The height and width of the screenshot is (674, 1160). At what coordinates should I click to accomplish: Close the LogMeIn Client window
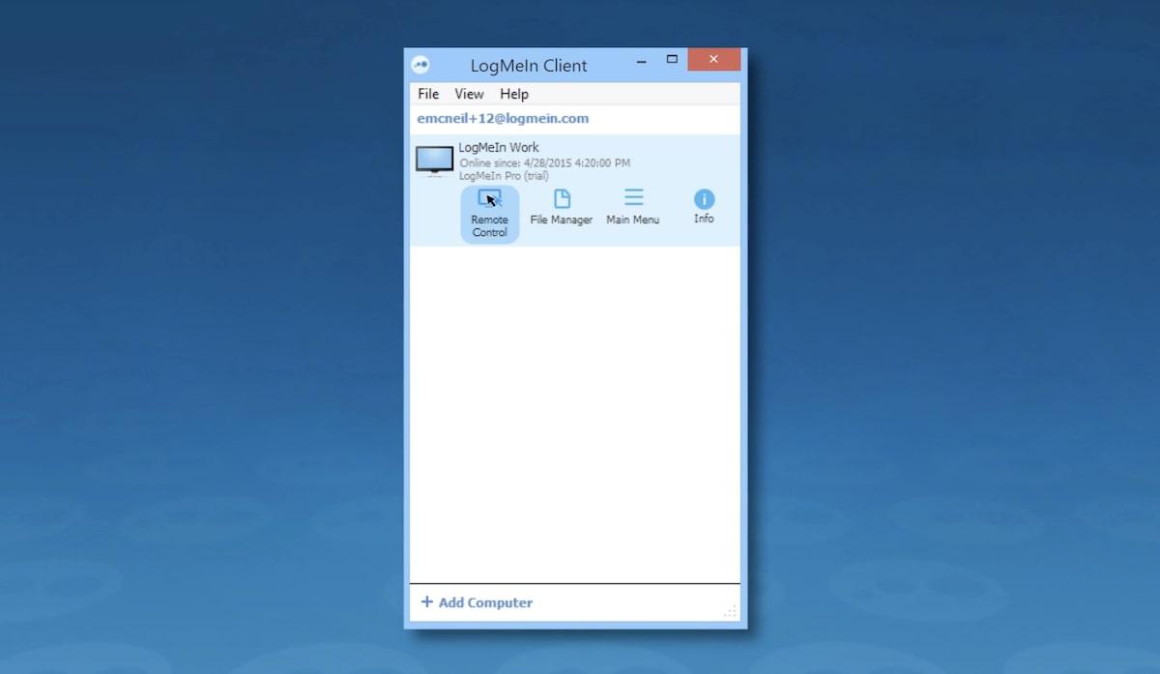[714, 60]
